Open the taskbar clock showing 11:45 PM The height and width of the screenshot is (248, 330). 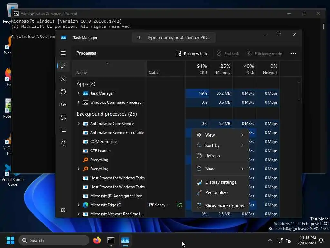pos(306,240)
